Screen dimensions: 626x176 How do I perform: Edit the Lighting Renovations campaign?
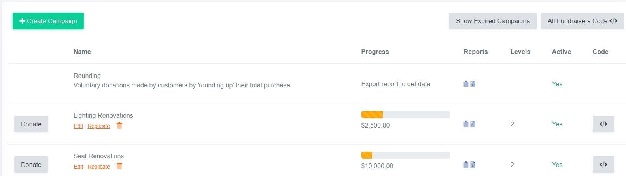[78, 126]
